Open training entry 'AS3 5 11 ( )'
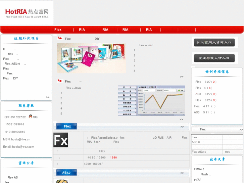Image resolution: width=244 pixels, height=183 pixels. click(x=204, y=112)
